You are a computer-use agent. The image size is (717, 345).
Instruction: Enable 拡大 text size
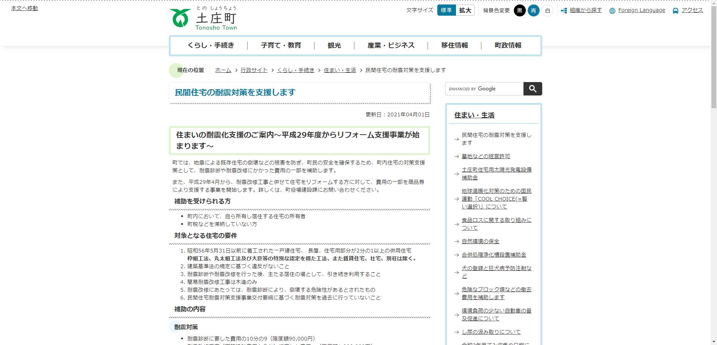[465, 10]
